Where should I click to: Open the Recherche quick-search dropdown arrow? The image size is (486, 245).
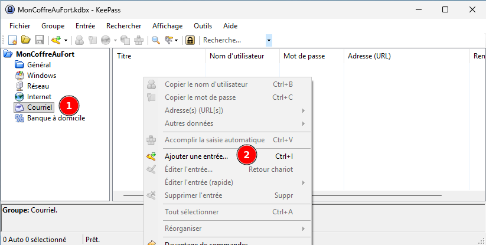269,40
